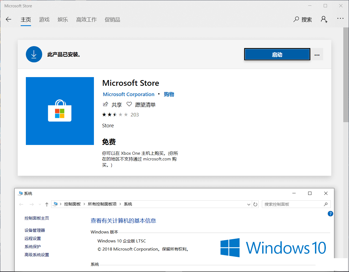
Task: Open 控制面板主页 link
Action: tap(37, 218)
